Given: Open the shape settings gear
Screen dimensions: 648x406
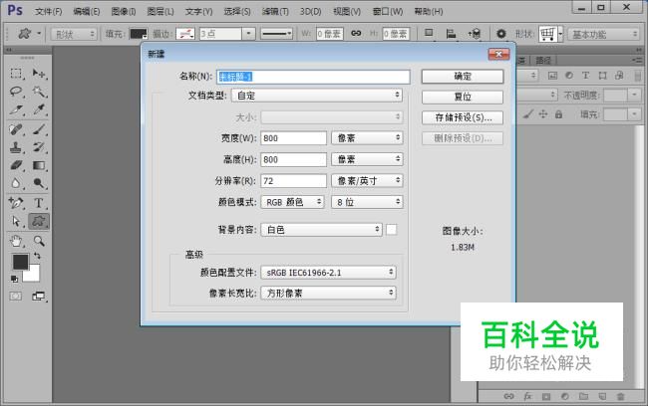Looking at the screenshot, I should (500, 34).
